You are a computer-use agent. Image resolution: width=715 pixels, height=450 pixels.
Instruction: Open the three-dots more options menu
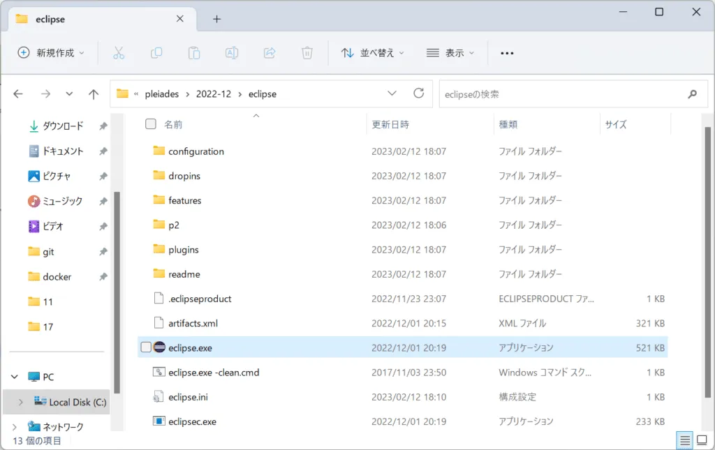[507, 53]
